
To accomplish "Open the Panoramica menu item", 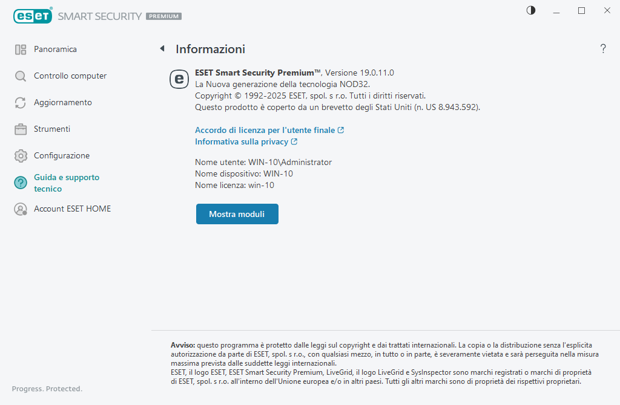I will tap(55, 50).
